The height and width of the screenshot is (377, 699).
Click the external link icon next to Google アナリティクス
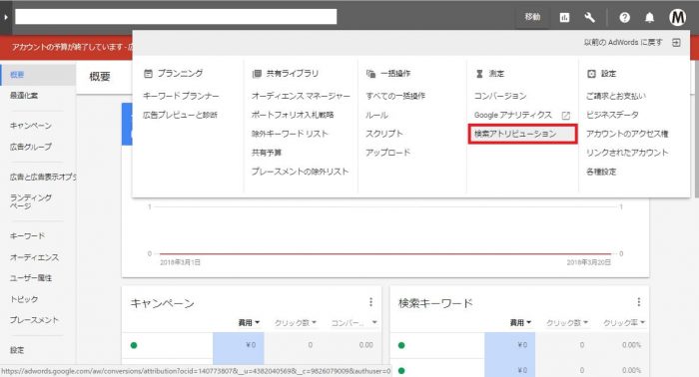pos(566,116)
